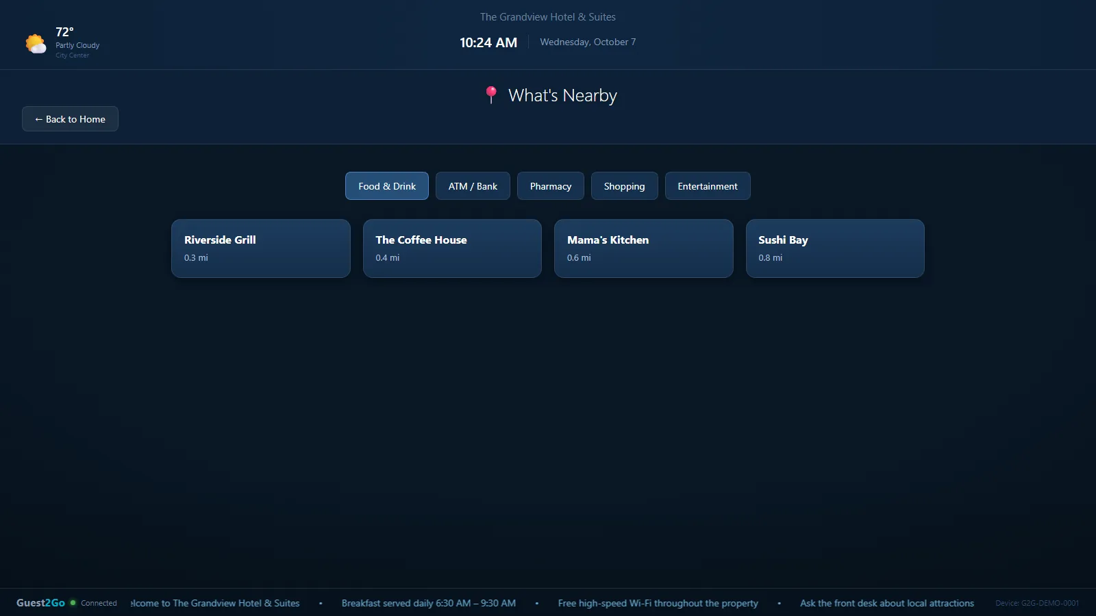Click the 72° temperature reading
Image resolution: width=1096 pixels, height=616 pixels.
point(64,32)
